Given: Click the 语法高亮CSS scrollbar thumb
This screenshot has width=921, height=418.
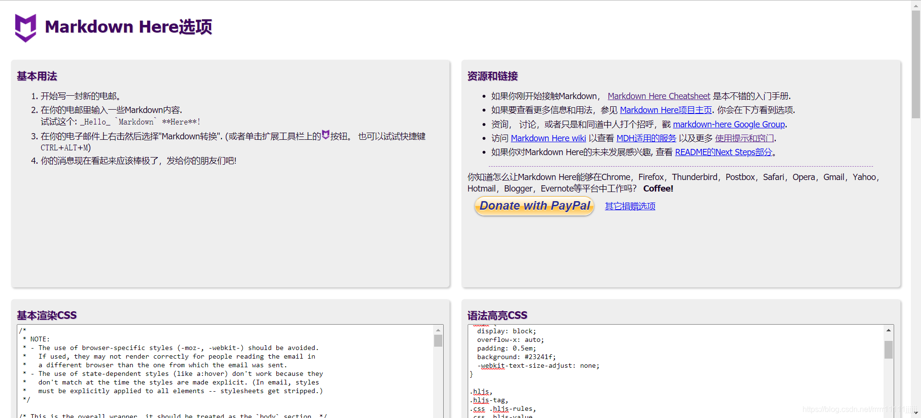Looking at the screenshot, I should (888, 350).
